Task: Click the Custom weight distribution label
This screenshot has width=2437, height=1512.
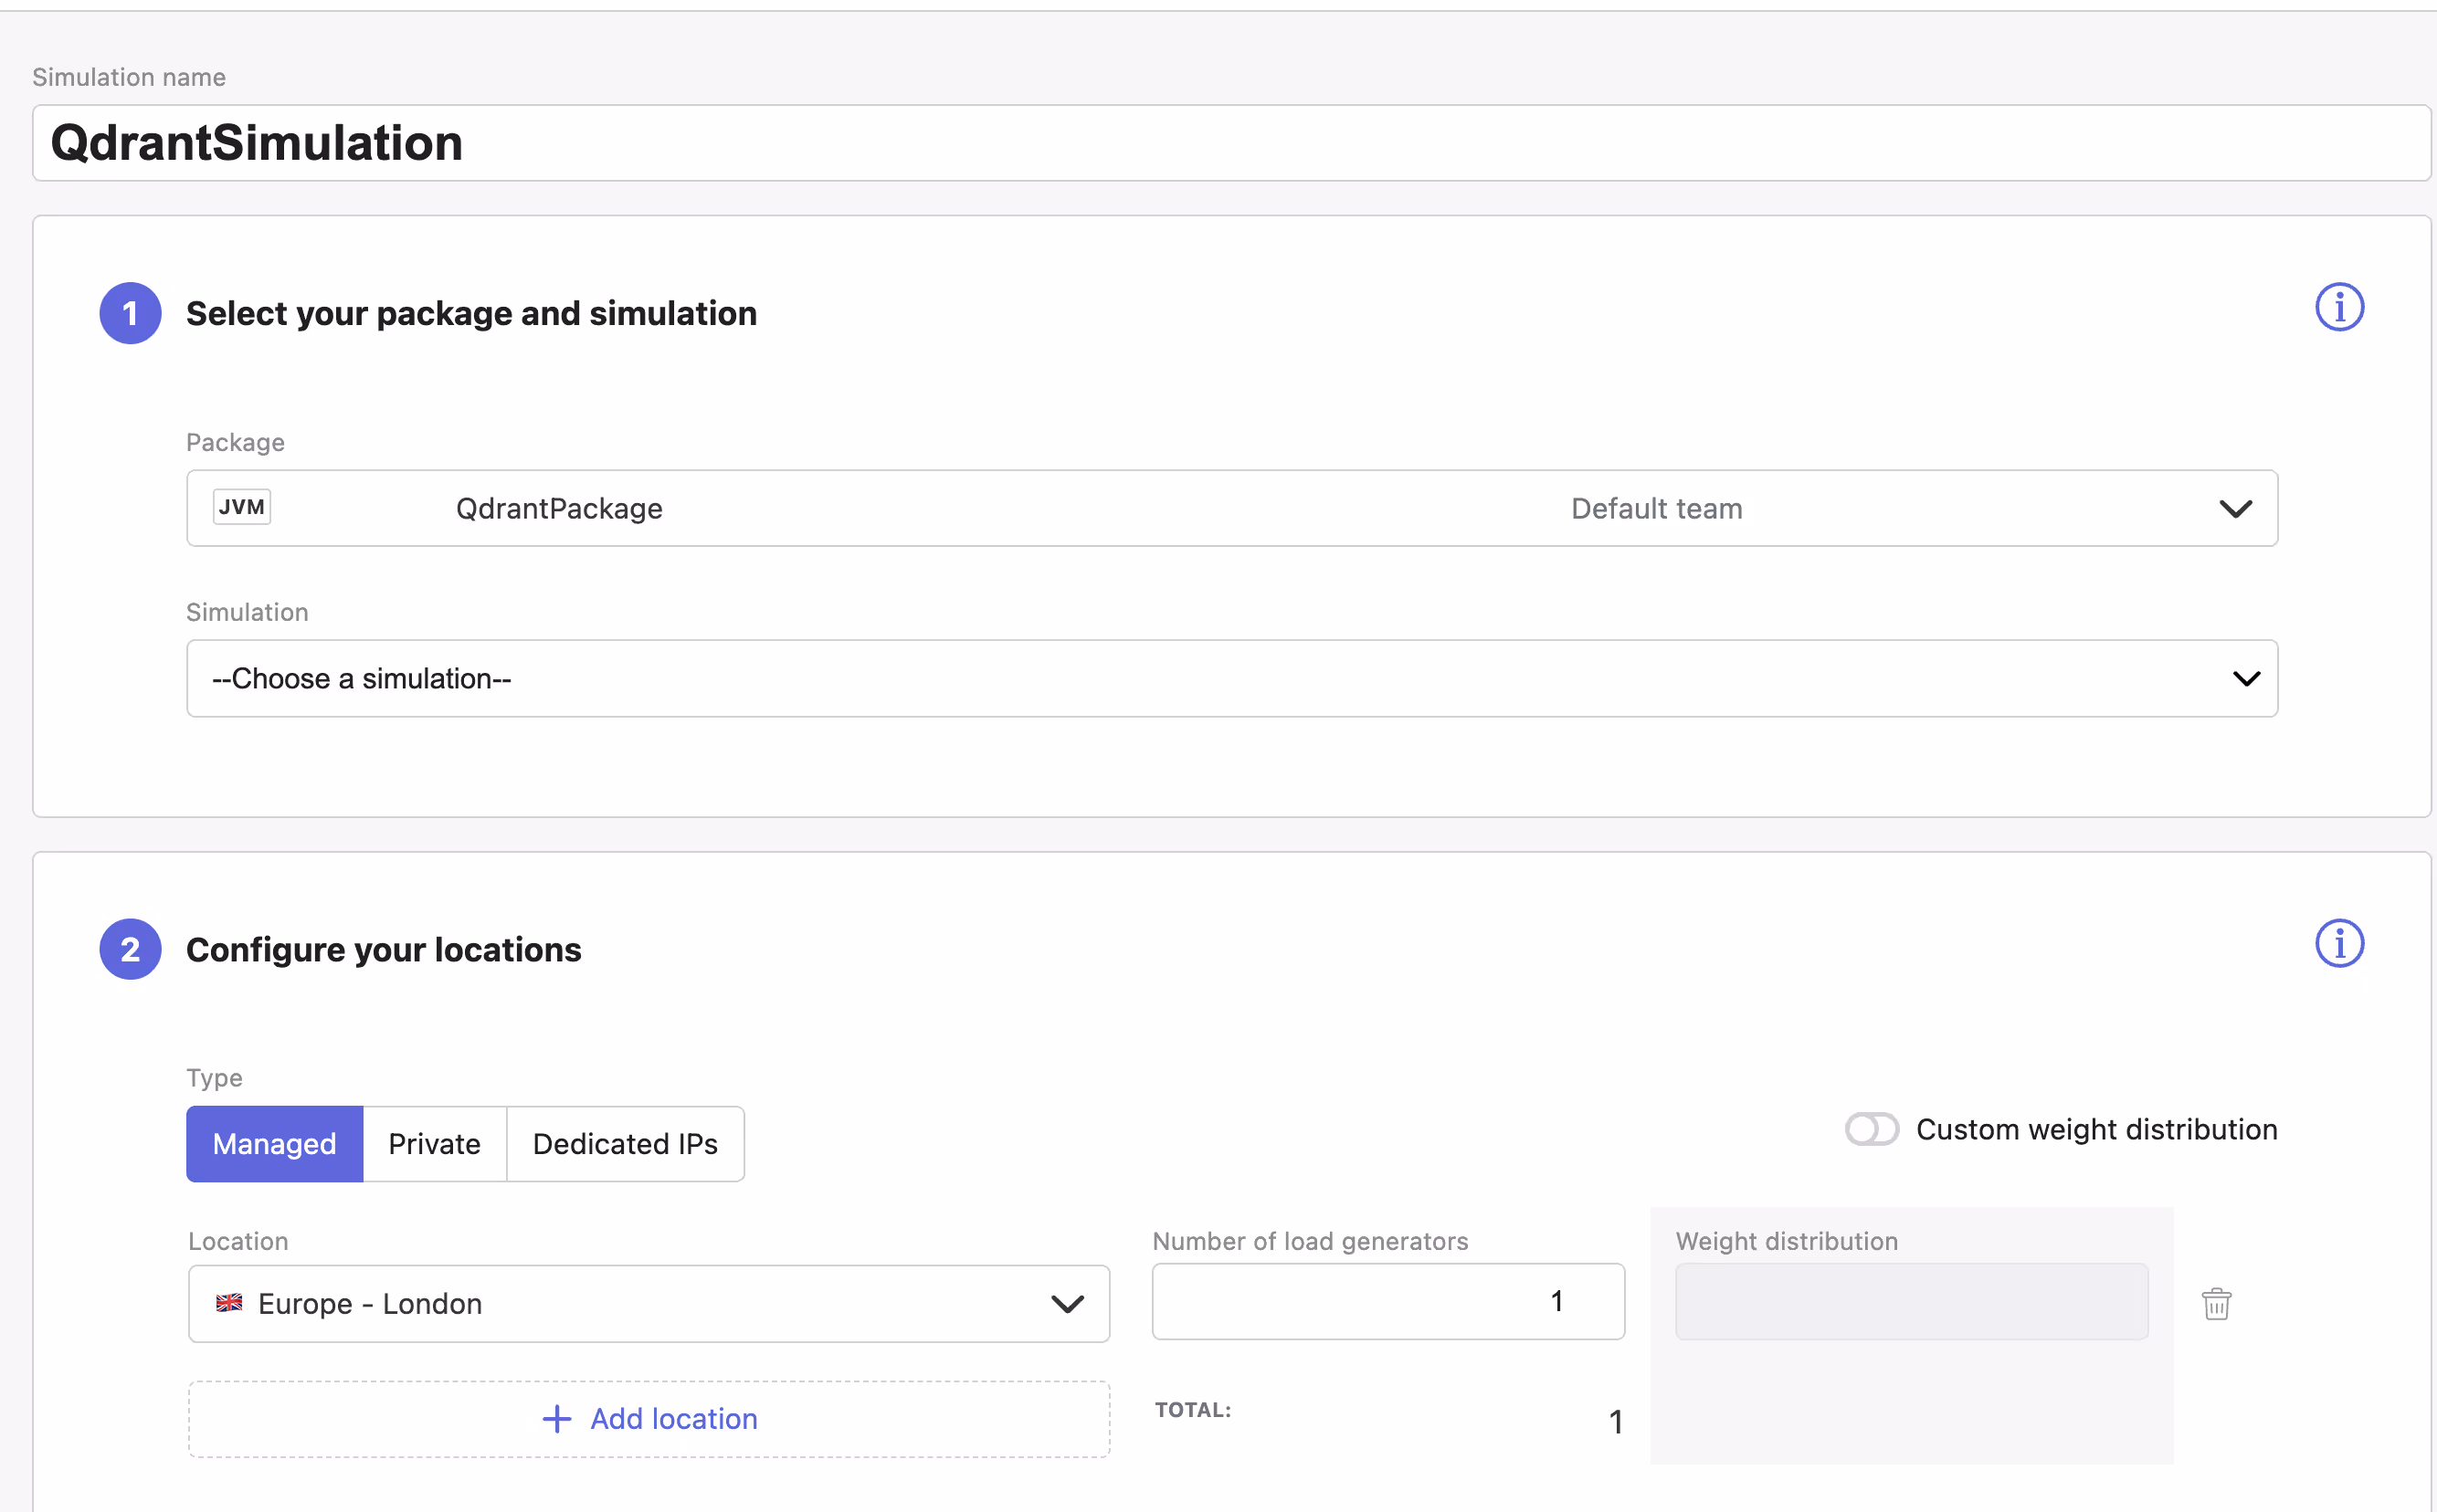Action: click(2096, 1129)
